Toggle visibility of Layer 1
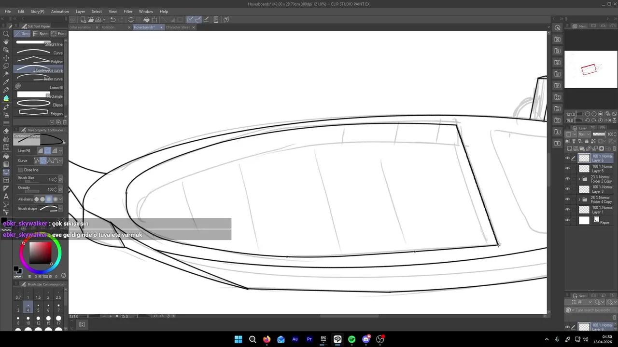The height and width of the screenshot is (347, 618). [567, 210]
